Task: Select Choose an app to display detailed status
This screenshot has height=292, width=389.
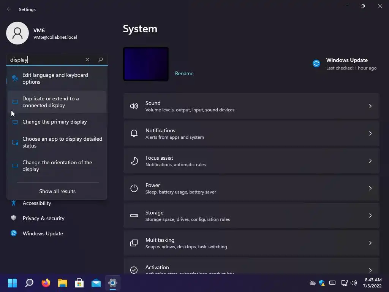Action: 57,142
